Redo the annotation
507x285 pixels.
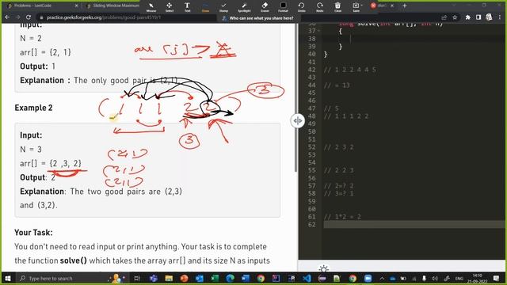(320, 7)
